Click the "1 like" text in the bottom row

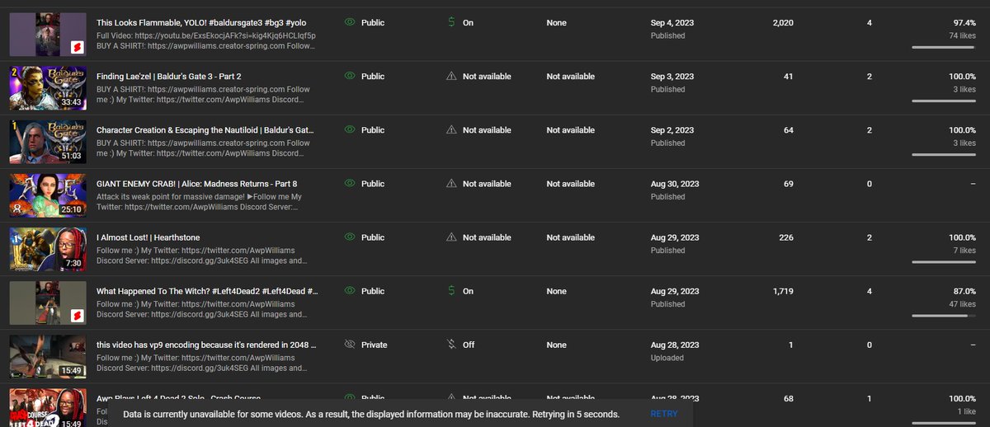tap(965, 411)
